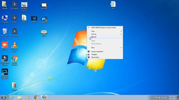Show hidden system tray icons
The width and height of the screenshot is (179, 100).
pos(153,97)
